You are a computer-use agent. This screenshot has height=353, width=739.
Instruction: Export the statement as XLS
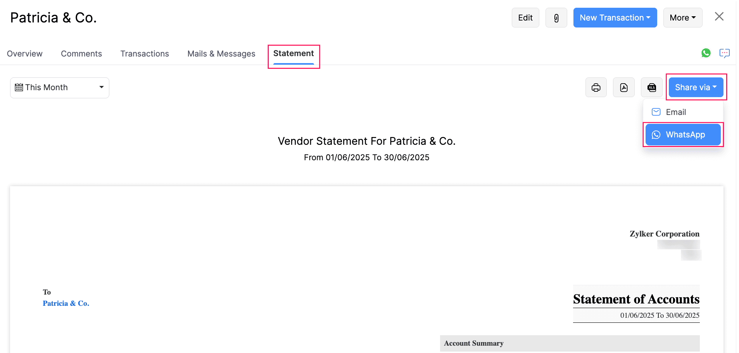click(652, 87)
